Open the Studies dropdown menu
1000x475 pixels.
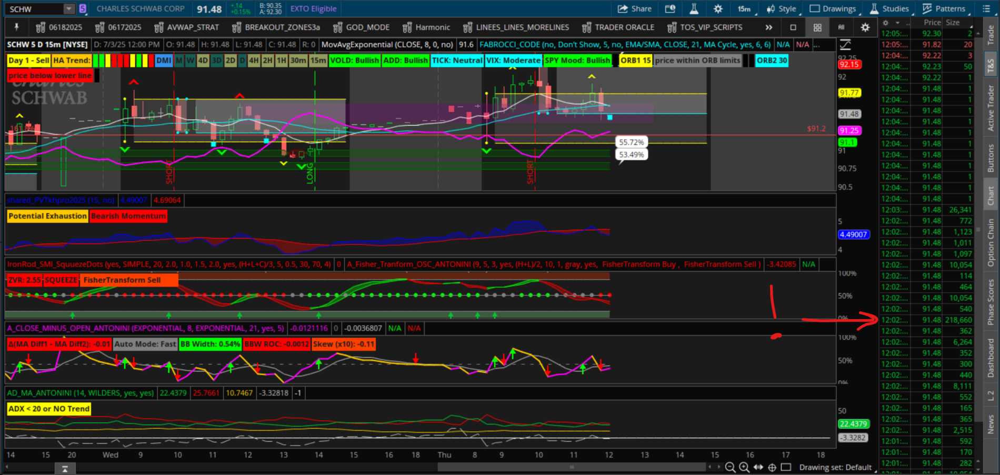890,8
